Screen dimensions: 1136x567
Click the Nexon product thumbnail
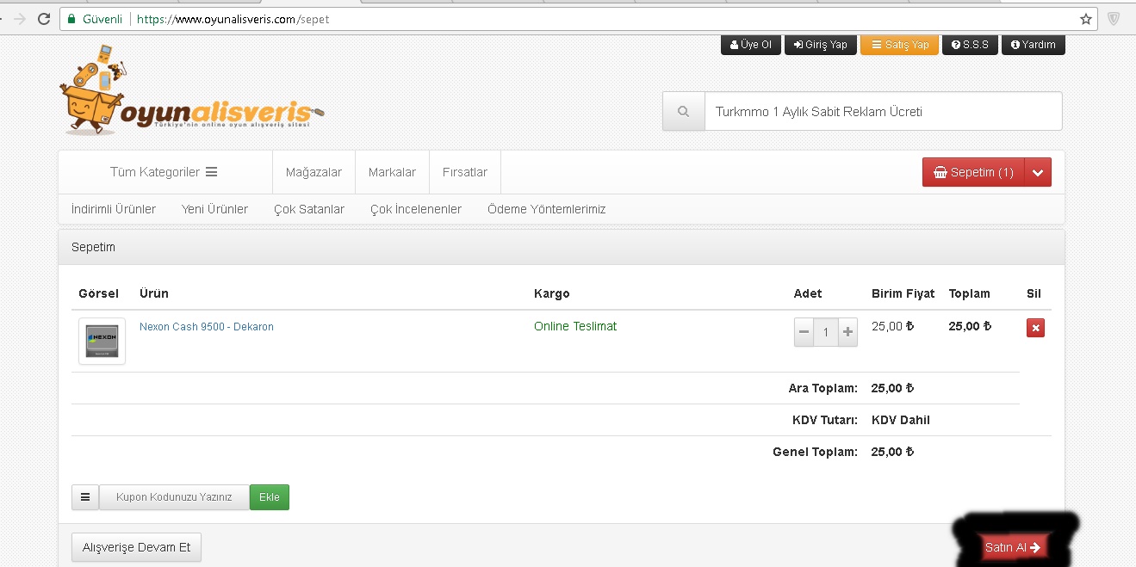pos(102,342)
